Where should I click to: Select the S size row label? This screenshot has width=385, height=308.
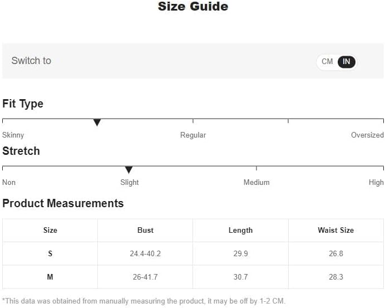[x=50, y=253]
